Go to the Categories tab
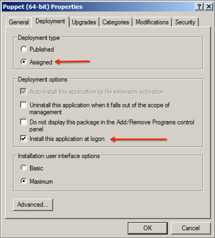Screen dimensions: 215x238 (116, 22)
